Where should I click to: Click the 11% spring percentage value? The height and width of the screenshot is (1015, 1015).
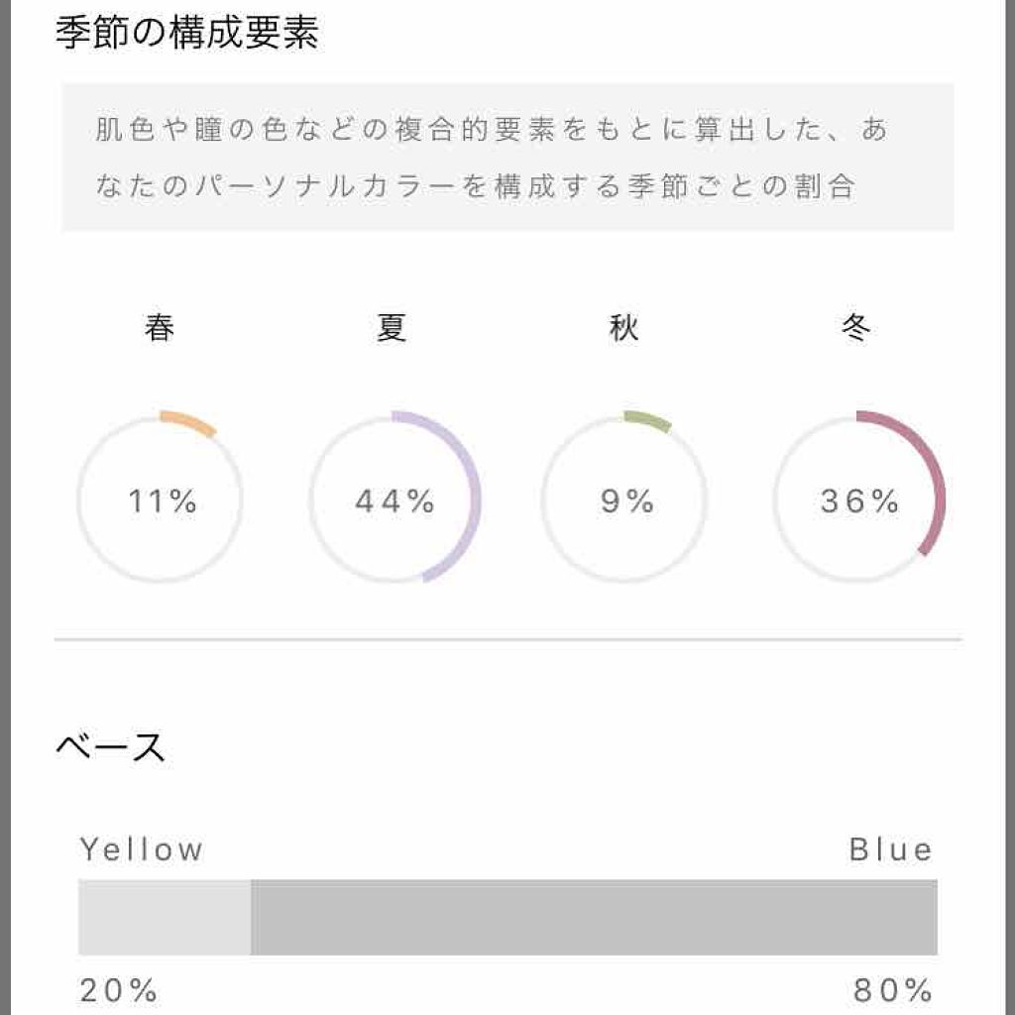tap(162, 502)
